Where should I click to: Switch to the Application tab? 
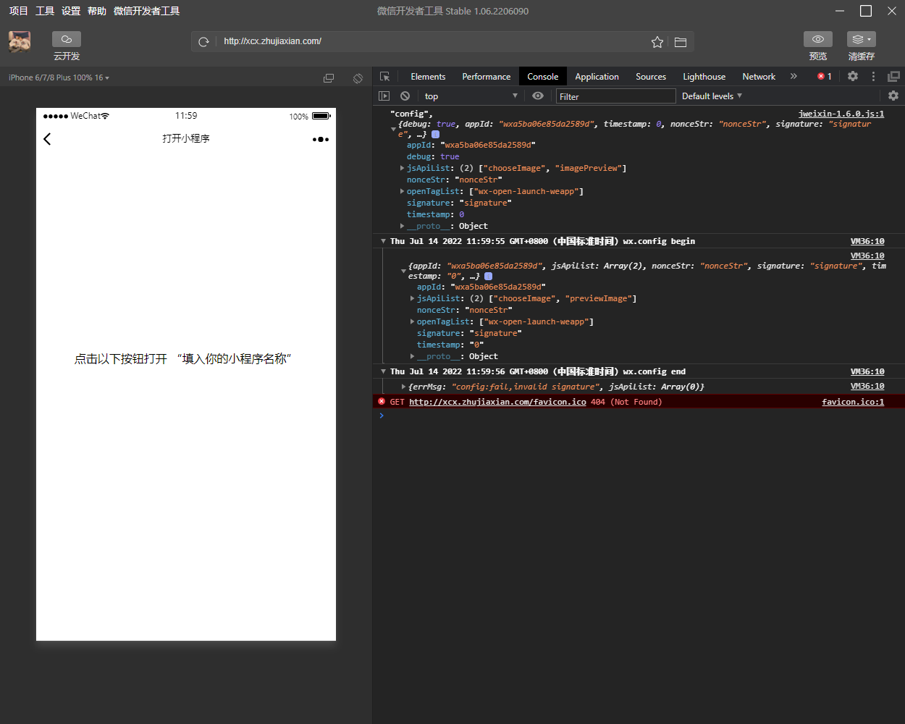click(597, 77)
